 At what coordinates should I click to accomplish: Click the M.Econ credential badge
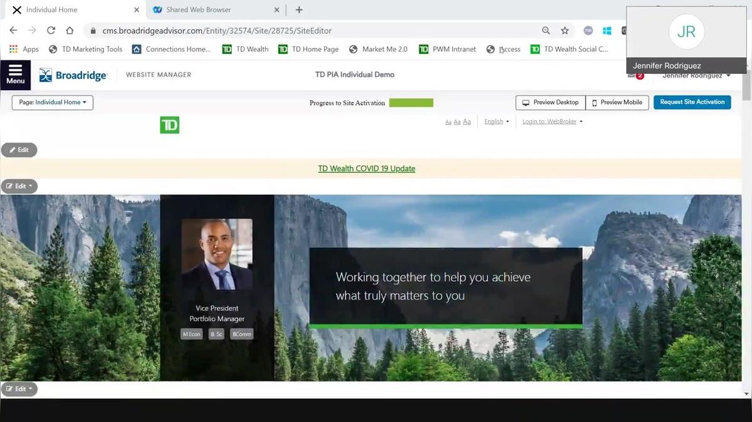tap(192, 334)
